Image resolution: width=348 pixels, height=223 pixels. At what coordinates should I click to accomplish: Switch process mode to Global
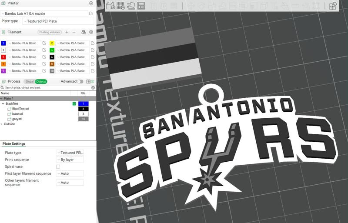[x=29, y=81]
